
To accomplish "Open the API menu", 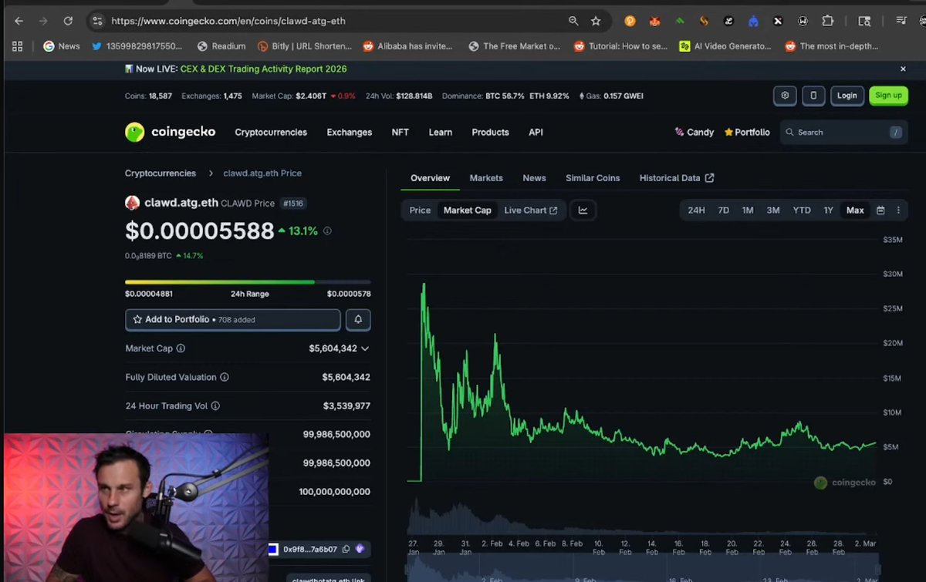I will (x=536, y=133).
